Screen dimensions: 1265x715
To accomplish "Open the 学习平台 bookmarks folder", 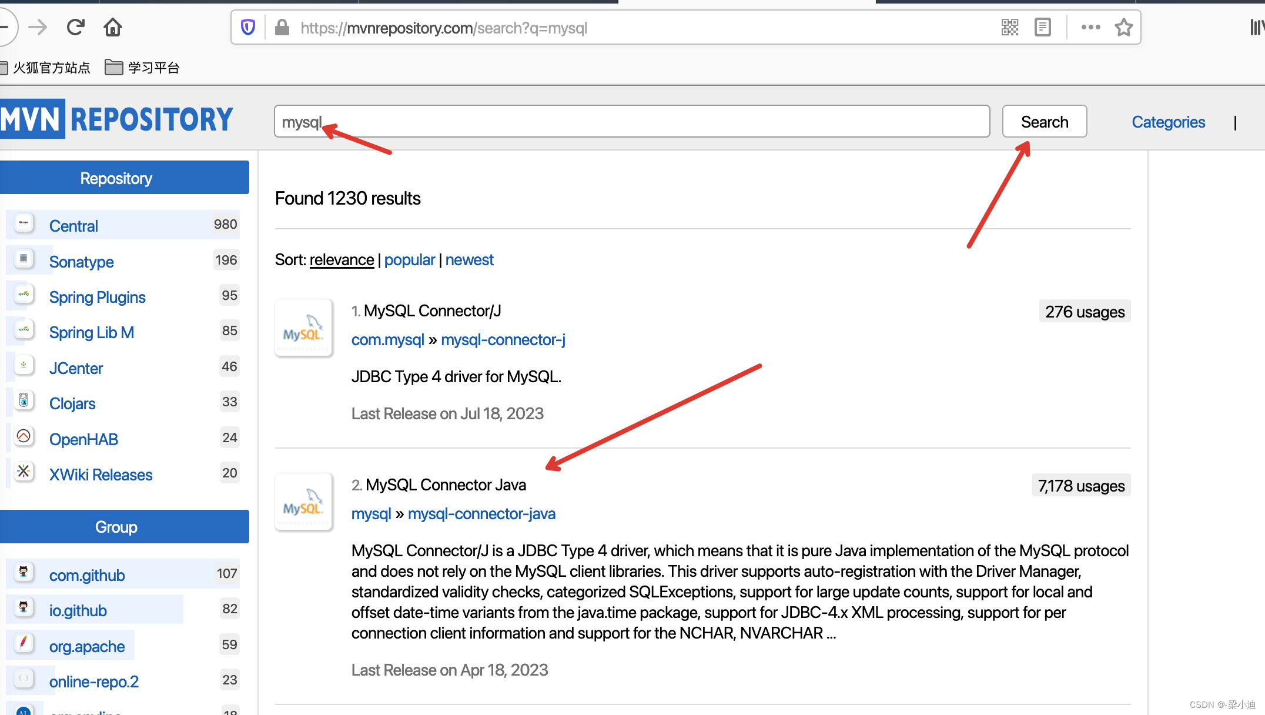I will (x=142, y=68).
